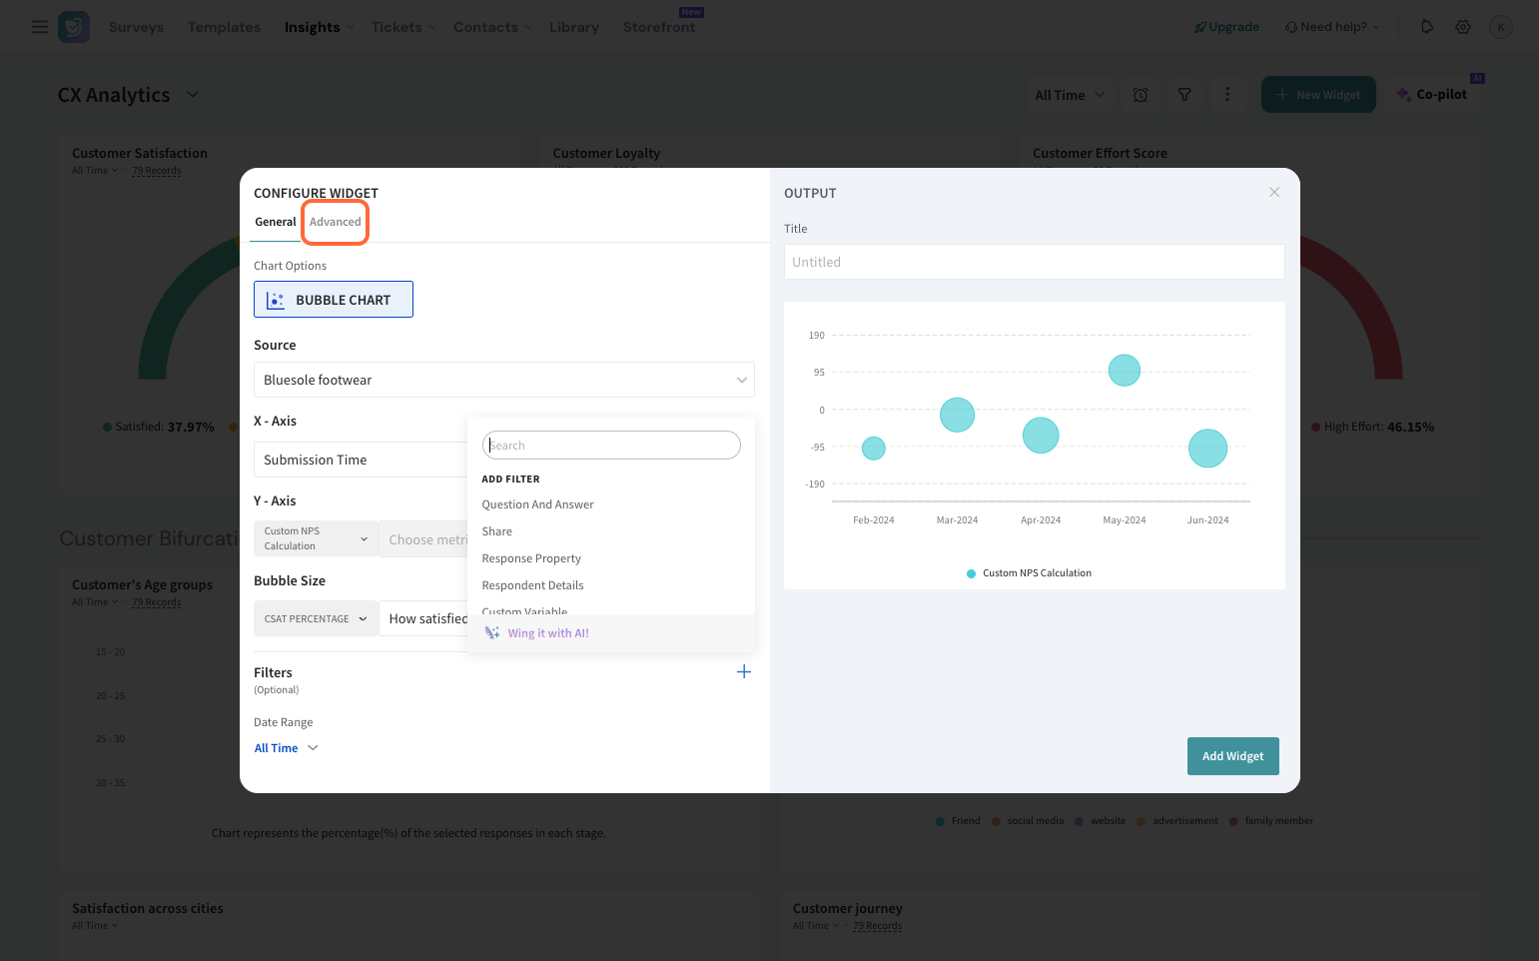The width and height of the screenshot is (1539, 961).
Task: Click the settings gear icon
Action: pos(1463,27)
